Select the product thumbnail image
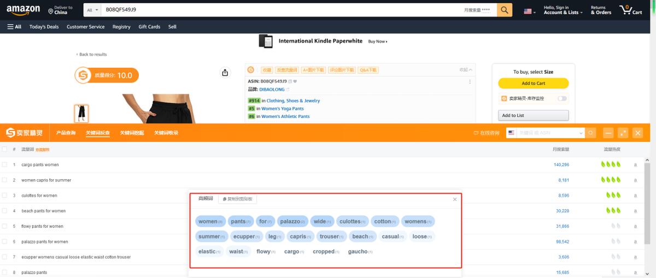The image size is (656, 278). [81, 114]
